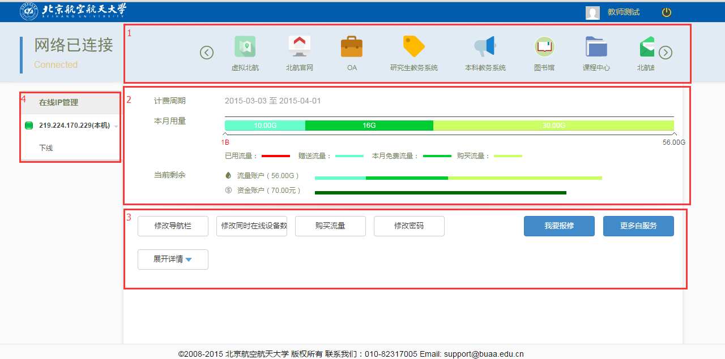725x359 pixels.
Task: Click the 1B usage start label
Action: 225,142
